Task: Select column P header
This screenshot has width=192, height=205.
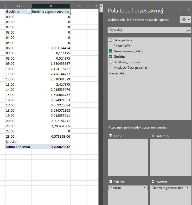Action: 51,6
